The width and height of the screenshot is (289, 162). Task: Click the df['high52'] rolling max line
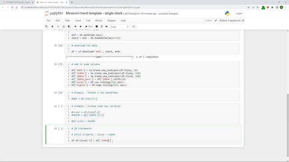(x=99, y=85)
